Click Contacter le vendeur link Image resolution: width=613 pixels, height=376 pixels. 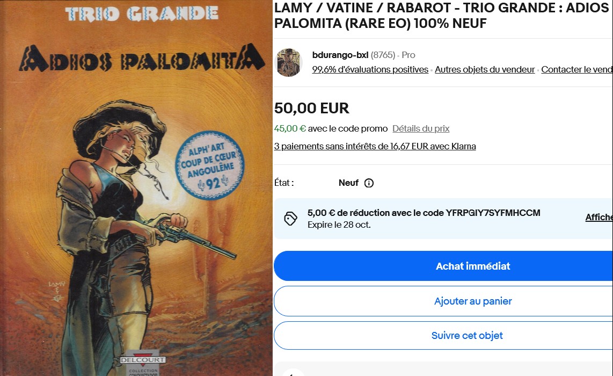click(x=577, y=69)
